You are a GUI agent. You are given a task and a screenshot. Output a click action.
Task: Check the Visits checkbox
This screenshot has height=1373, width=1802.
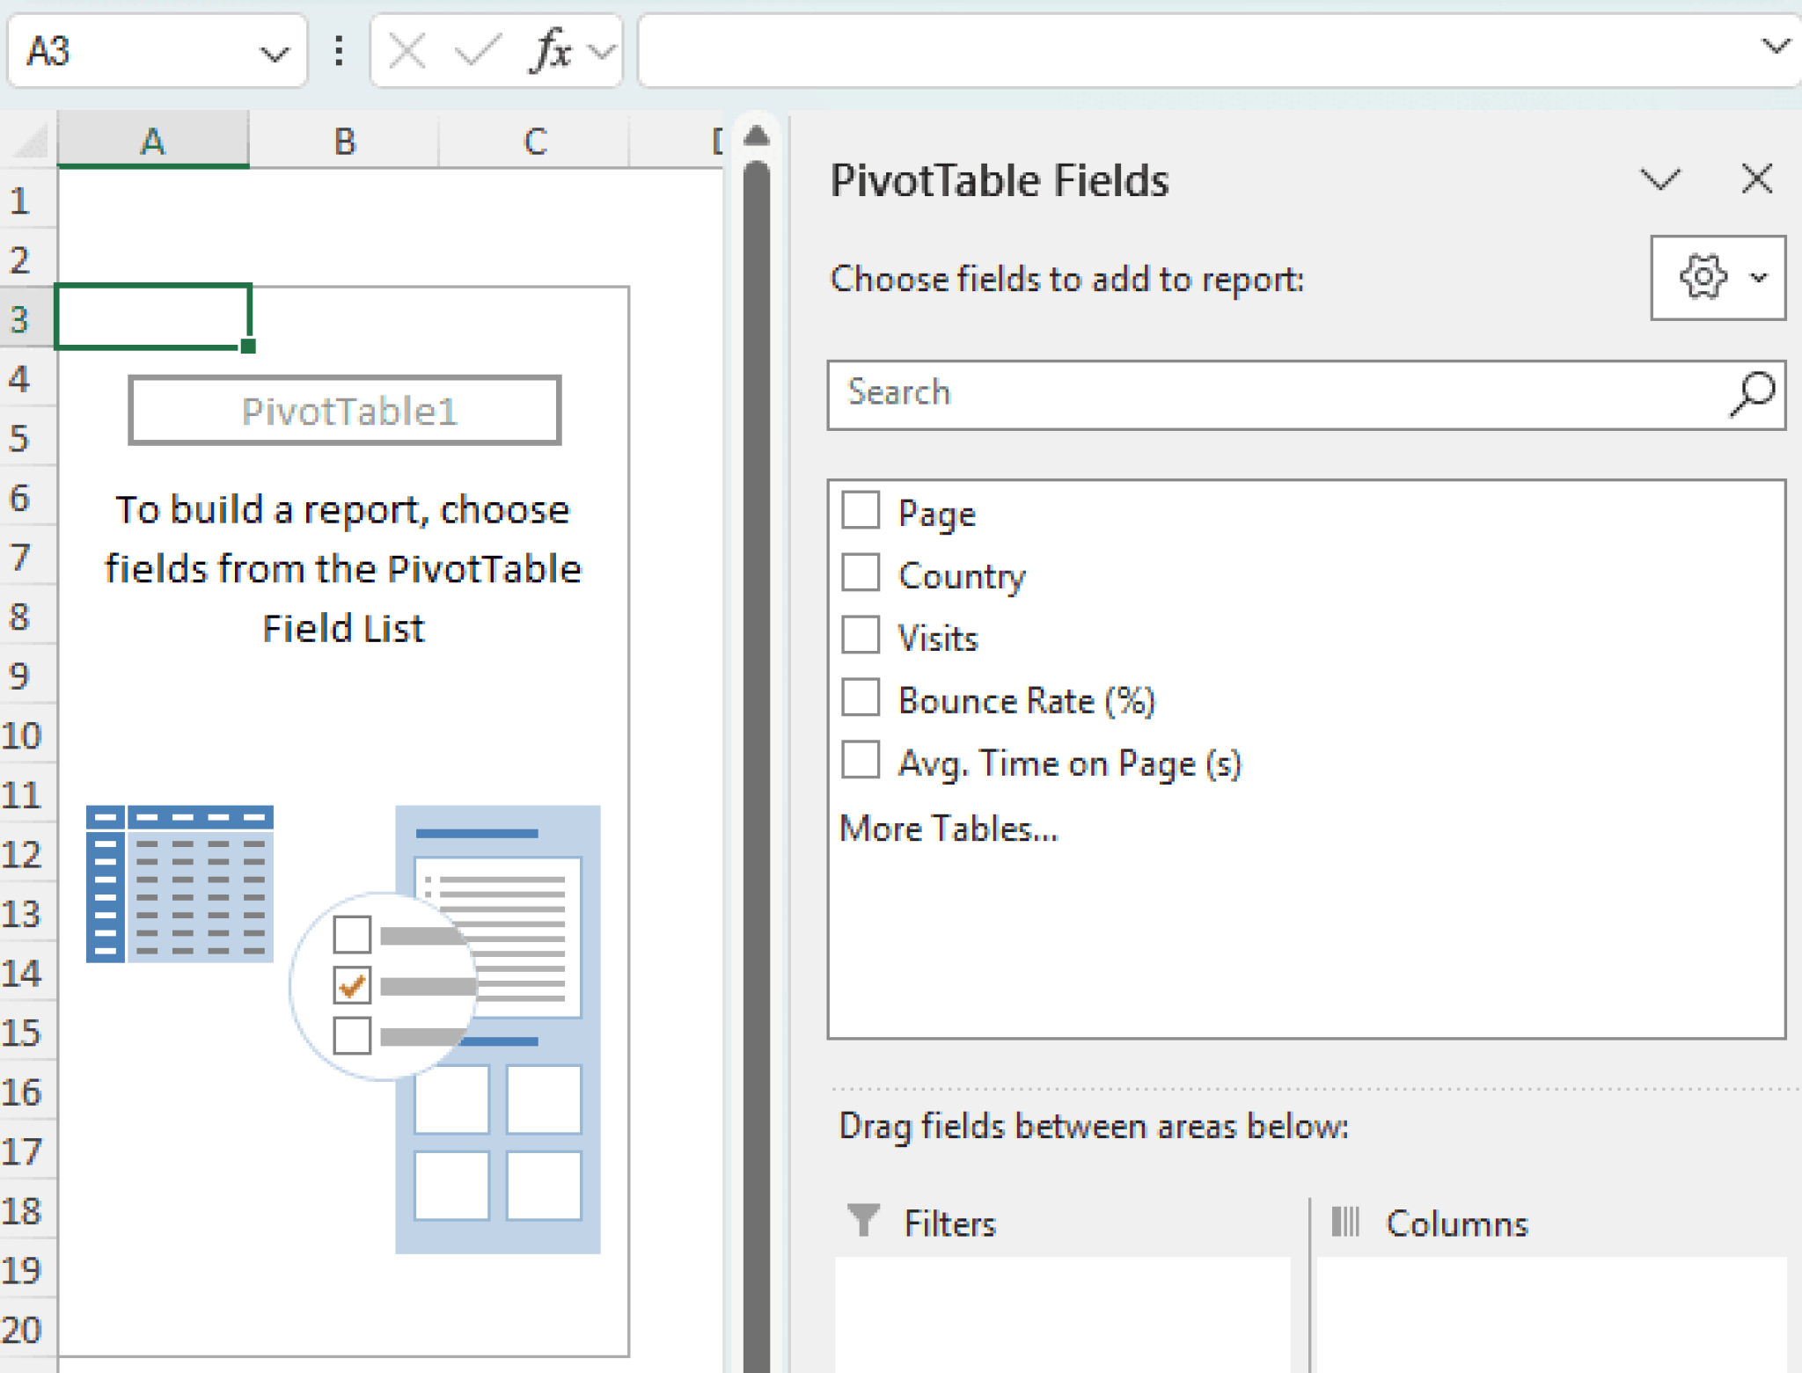point(860,635)
